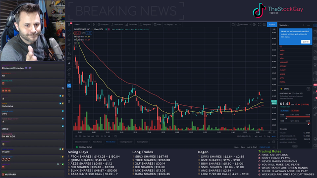This screenshot has height=178, width=317.
Task: Switch to Trading Panel tab
Action: 142,142
